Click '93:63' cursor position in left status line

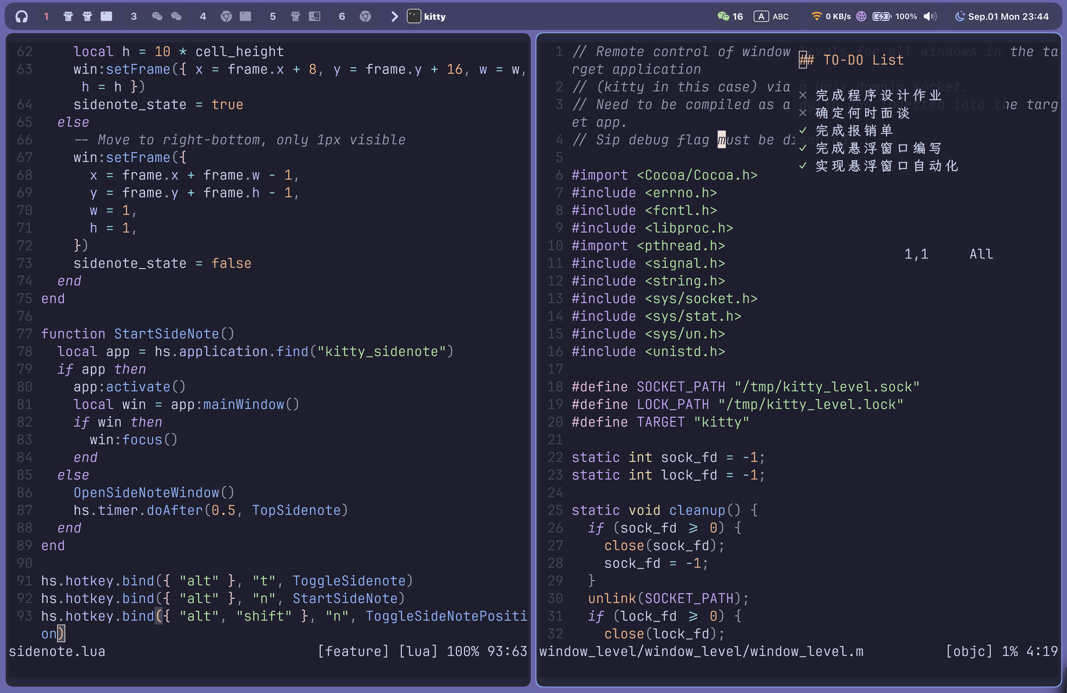click(507, 651)
